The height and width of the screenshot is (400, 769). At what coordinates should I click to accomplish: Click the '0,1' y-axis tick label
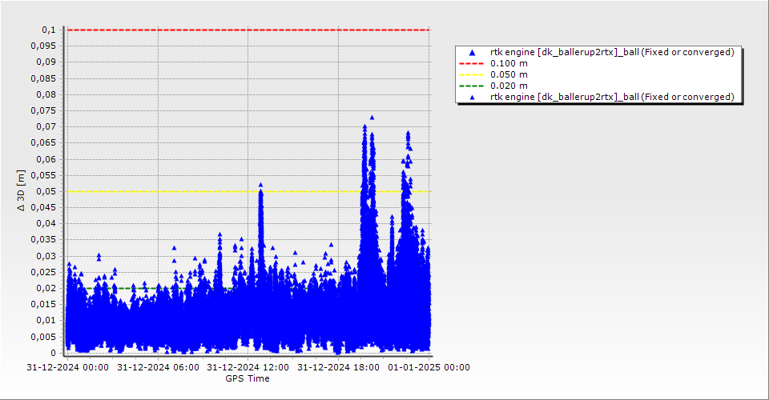pos(49,30)
